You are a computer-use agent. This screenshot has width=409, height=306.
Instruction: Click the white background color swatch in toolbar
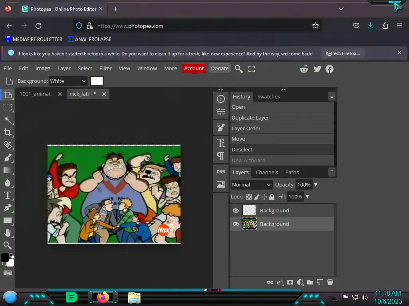coord(11,263)
